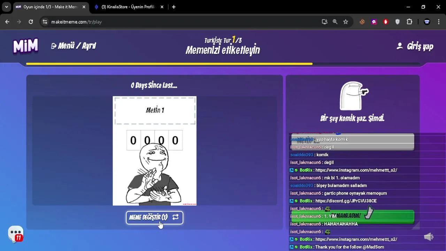Viewport: 446px width, 251px height.
Task: Open Menü / Ayrıl exit option
Action: point(74,46)
